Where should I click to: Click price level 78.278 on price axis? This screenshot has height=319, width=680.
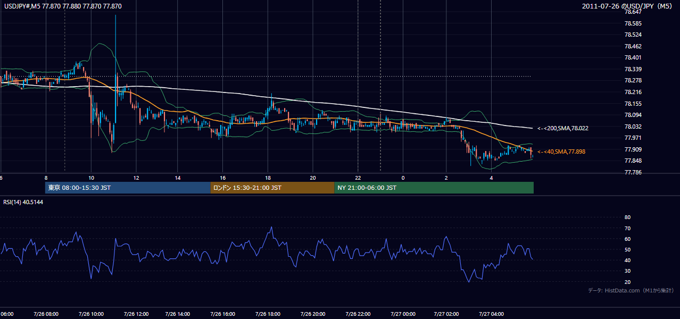(x=633, y=80)
